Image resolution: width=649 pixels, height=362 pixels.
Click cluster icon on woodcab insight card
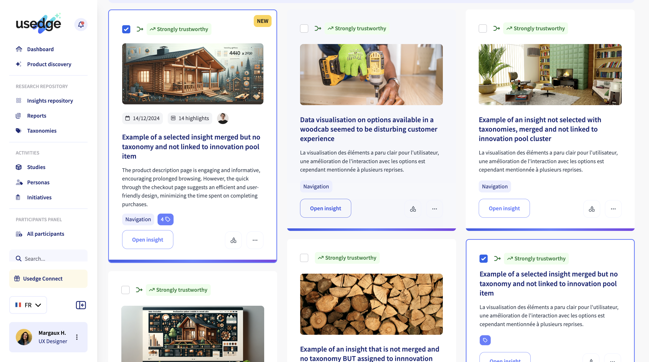[413, 209]
